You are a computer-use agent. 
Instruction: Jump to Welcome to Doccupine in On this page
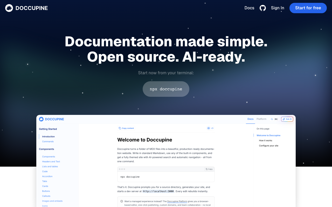click(x=268, y=135)
